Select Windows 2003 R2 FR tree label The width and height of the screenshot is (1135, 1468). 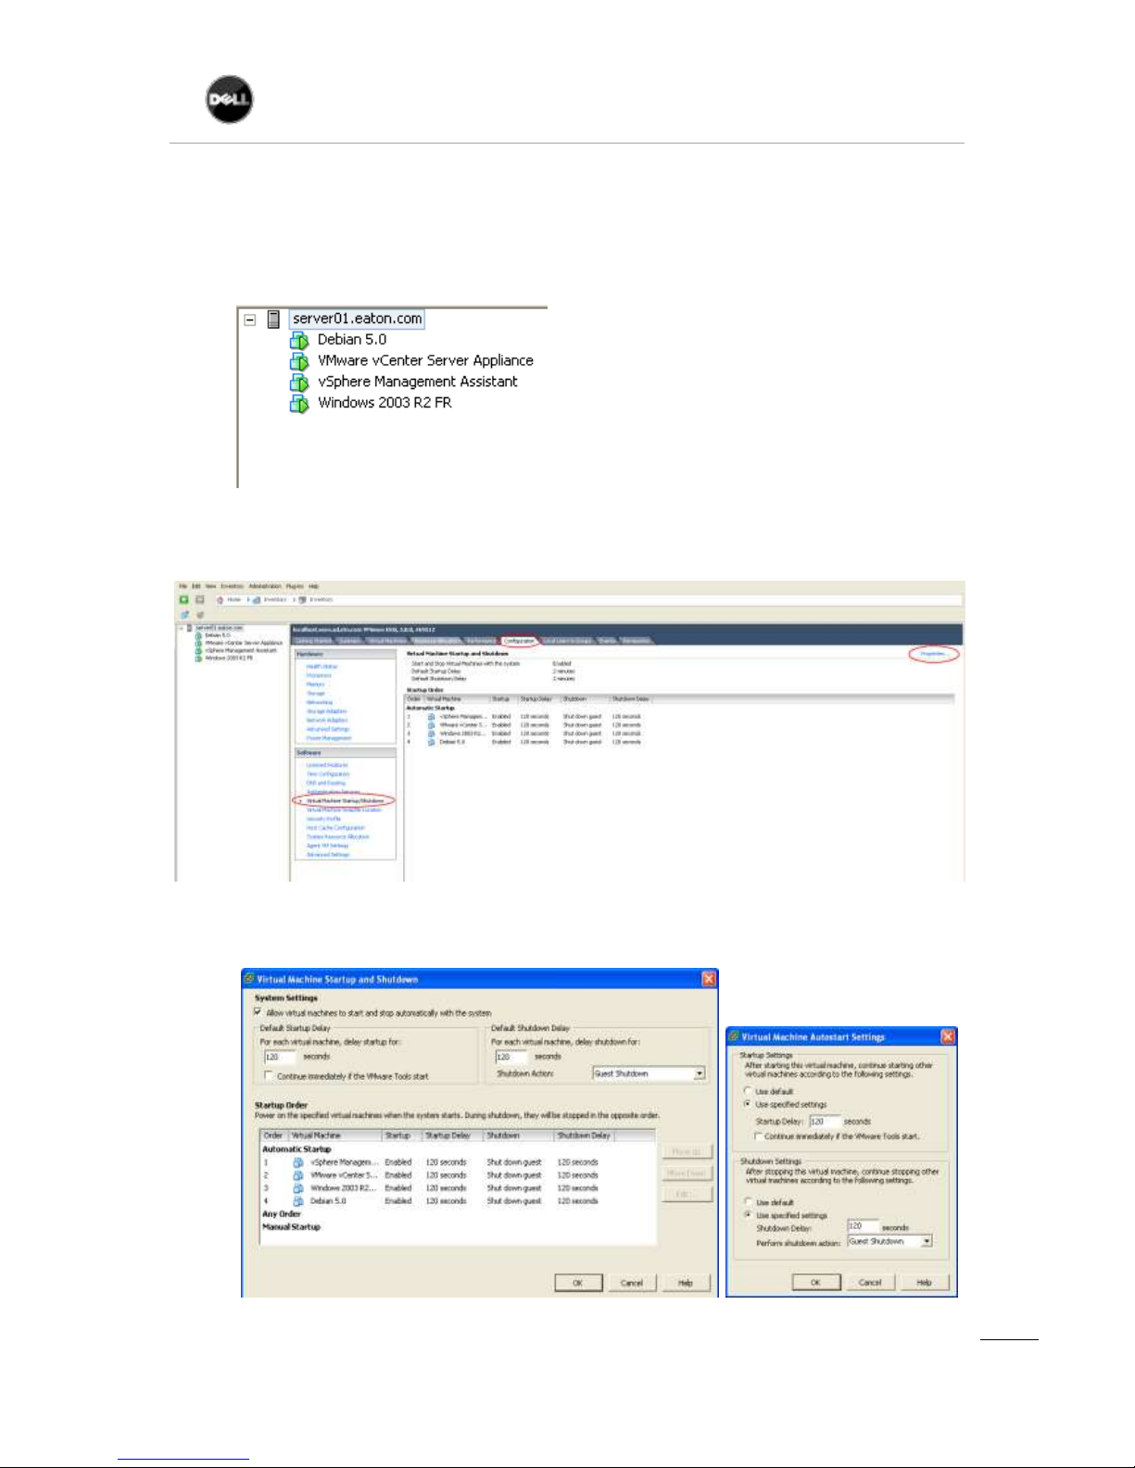(x=385, y=402)
